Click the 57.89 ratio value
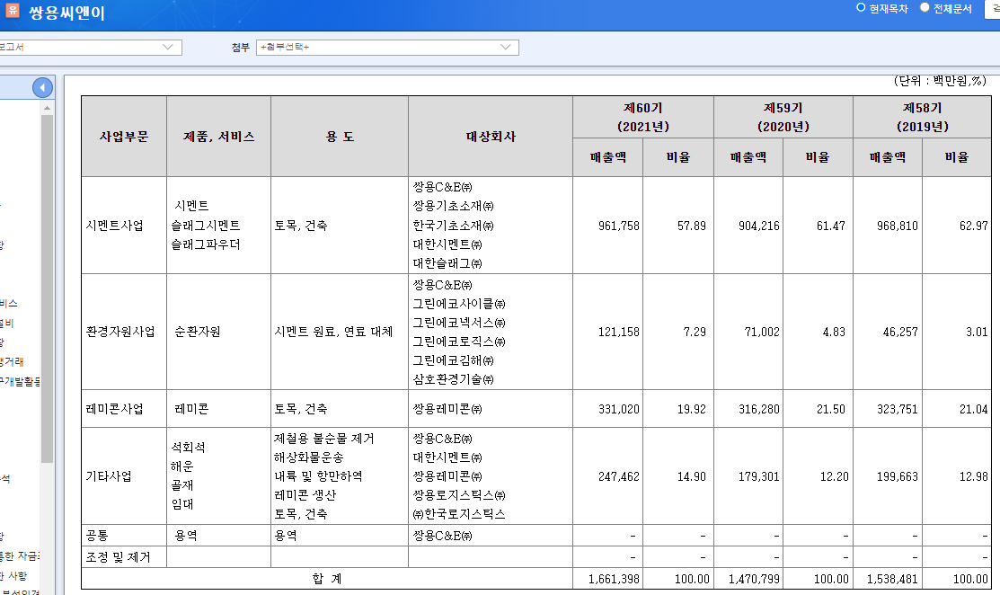This screenshot has height=595, width=1000. 691,226
